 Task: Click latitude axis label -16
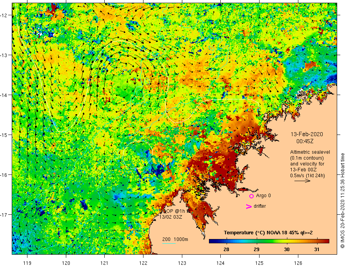[4, 175]
